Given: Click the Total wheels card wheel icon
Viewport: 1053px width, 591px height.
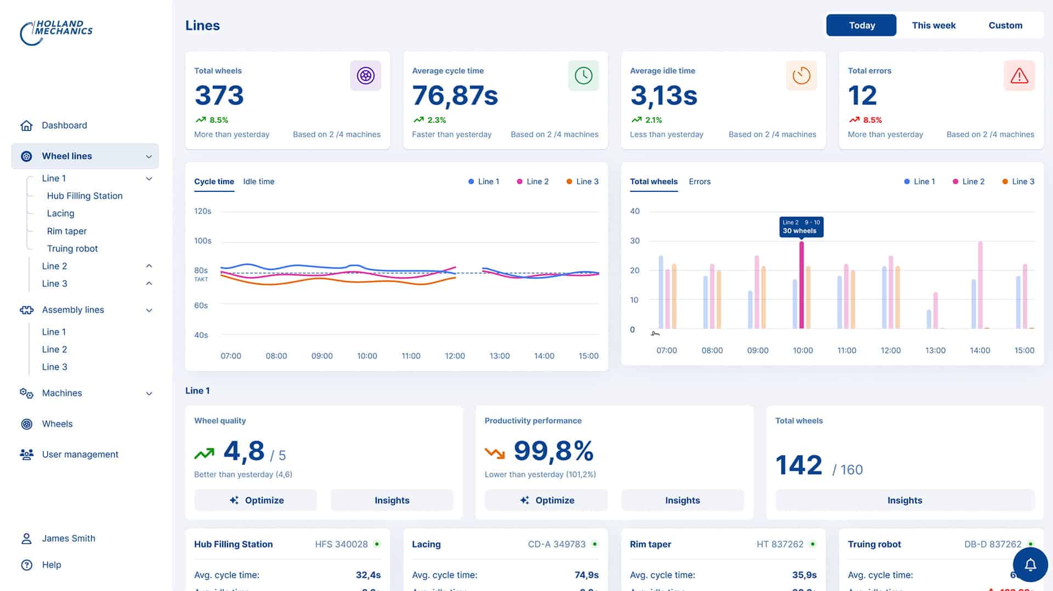Looking at the screenshot, I should tap(366, 76).
